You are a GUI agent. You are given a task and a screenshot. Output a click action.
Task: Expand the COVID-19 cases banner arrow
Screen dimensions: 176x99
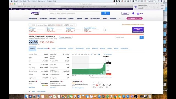pos(75,25)
